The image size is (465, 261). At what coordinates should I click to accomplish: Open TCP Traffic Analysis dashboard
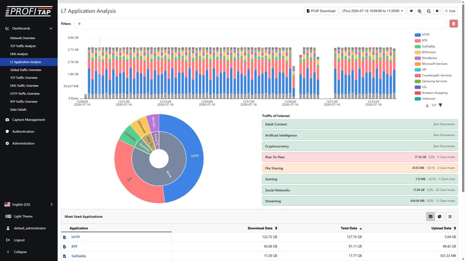tap(23, 46)
